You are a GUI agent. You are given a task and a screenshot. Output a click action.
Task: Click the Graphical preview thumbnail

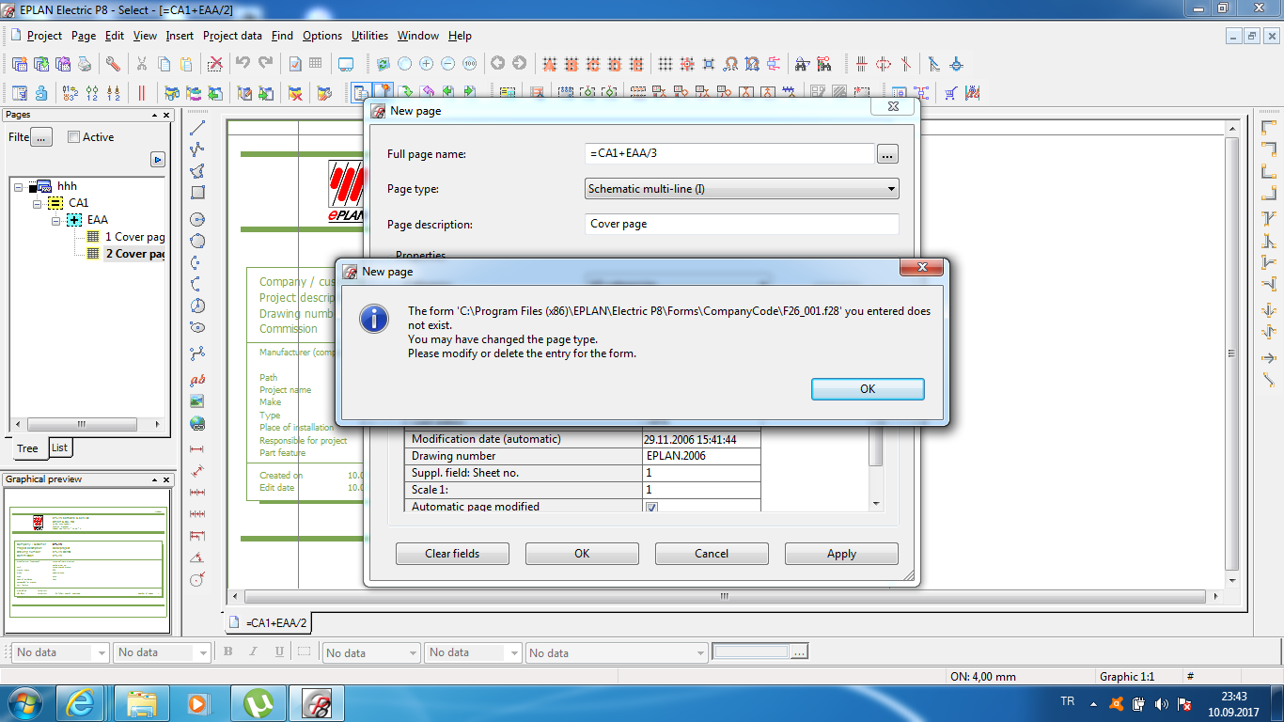click(88, 560)
